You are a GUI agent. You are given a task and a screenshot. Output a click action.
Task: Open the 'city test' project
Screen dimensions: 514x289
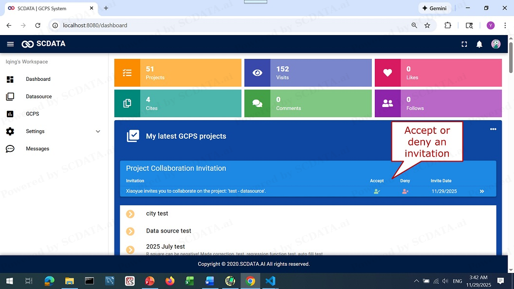(157, 214)
